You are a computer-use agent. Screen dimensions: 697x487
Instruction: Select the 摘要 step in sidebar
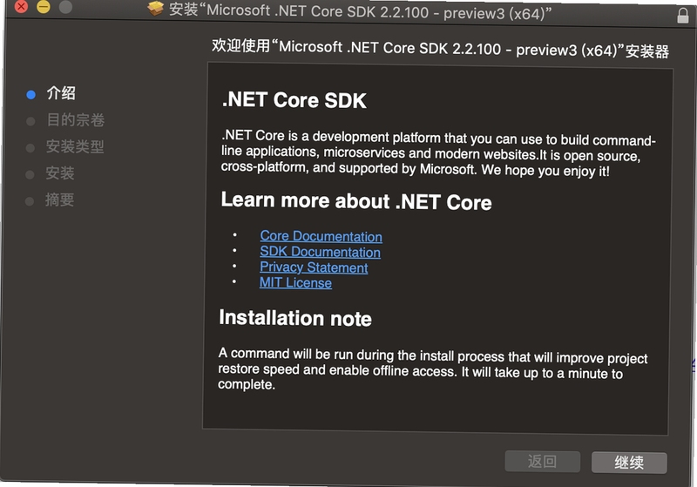(59, 200)
